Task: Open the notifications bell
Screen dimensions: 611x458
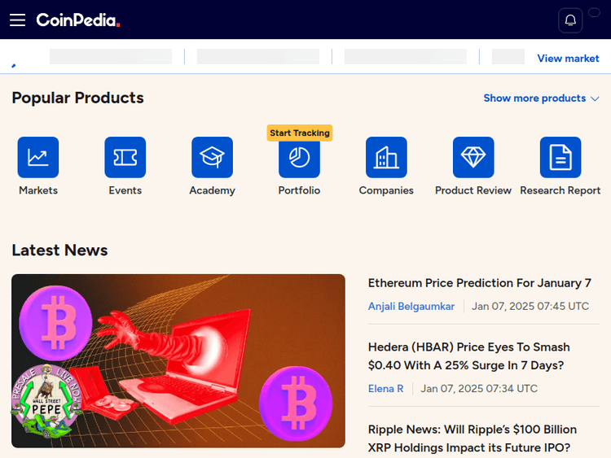Action: pos(570,20)
